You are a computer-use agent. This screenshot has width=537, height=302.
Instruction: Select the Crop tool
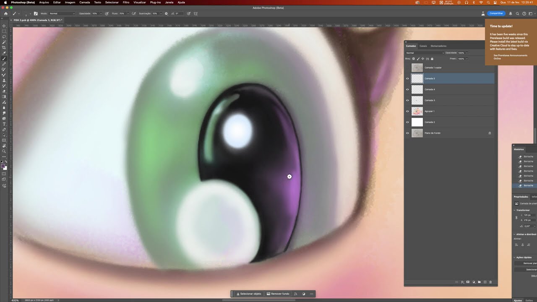(4, 48)
